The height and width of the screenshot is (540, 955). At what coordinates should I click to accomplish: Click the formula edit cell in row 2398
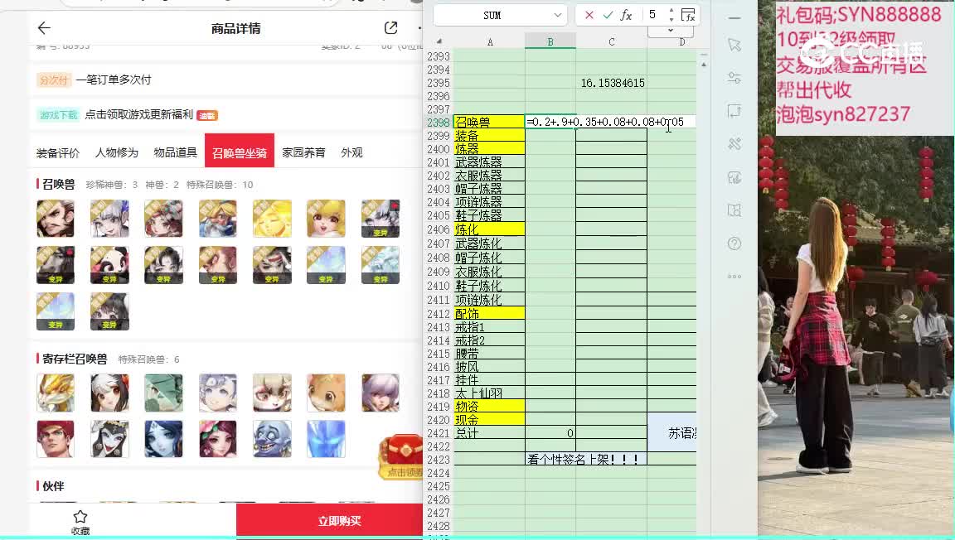610,122
